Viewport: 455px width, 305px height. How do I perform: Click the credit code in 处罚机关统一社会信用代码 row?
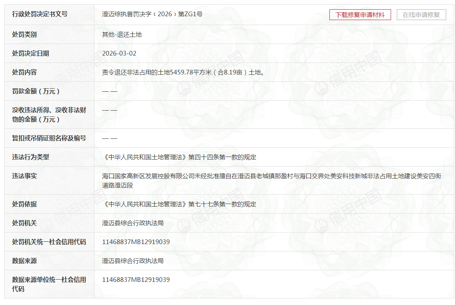(x=136, y=242)
